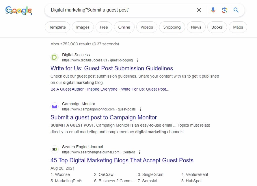Switch to the Videos tab
This screenshot has height=186, width=257.
[x=147, y=27]
